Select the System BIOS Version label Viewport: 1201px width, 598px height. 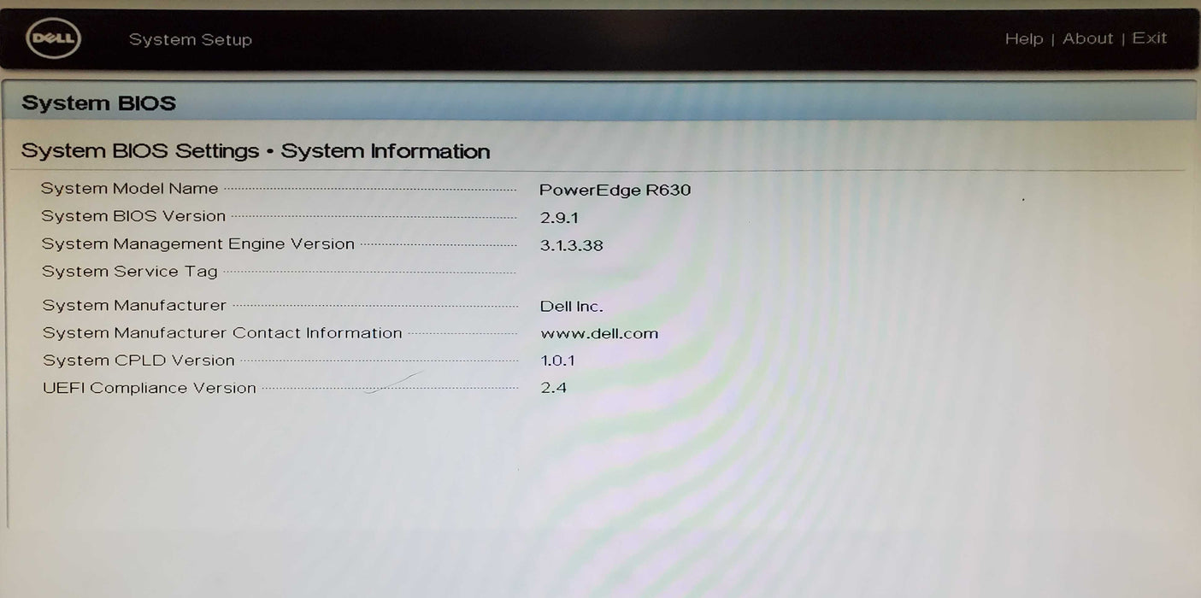coord(134,216)
